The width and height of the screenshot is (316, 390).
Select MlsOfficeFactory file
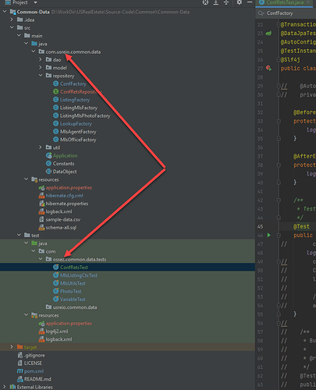[78, 140]
